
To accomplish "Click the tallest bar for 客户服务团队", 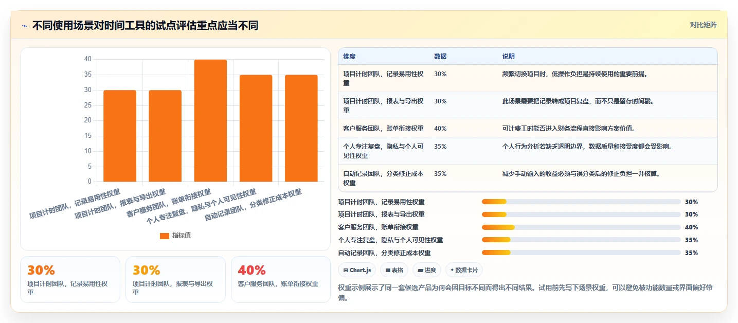I will [210, 121].
